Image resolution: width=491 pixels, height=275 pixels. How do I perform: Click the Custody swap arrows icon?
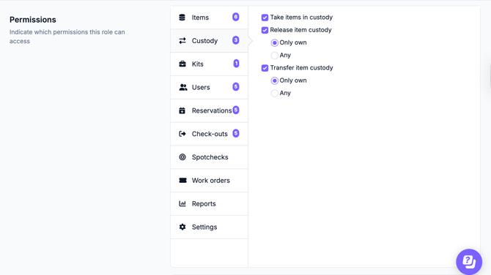click(x=182, y=41)
